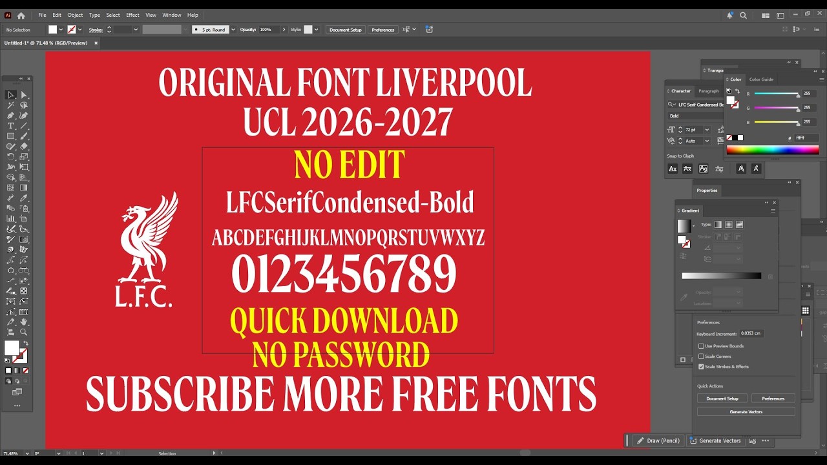827x465 pixels.
Task: Click Preferences in control bar
Action: [x=383, y=30]
